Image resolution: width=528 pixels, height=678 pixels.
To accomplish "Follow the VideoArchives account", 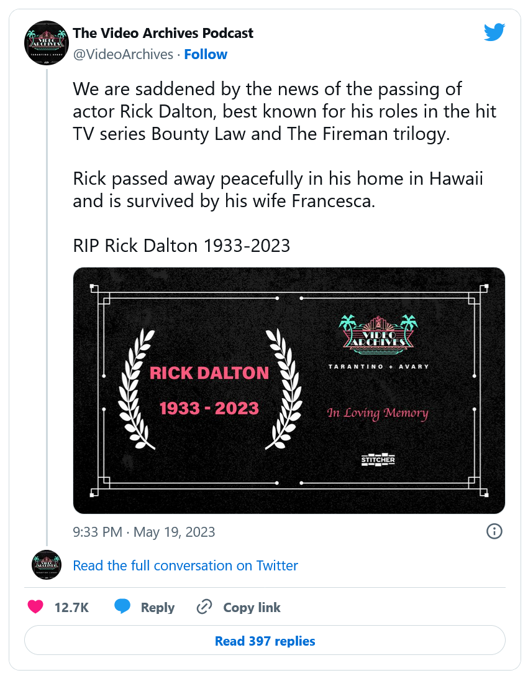I will point(206,54).
